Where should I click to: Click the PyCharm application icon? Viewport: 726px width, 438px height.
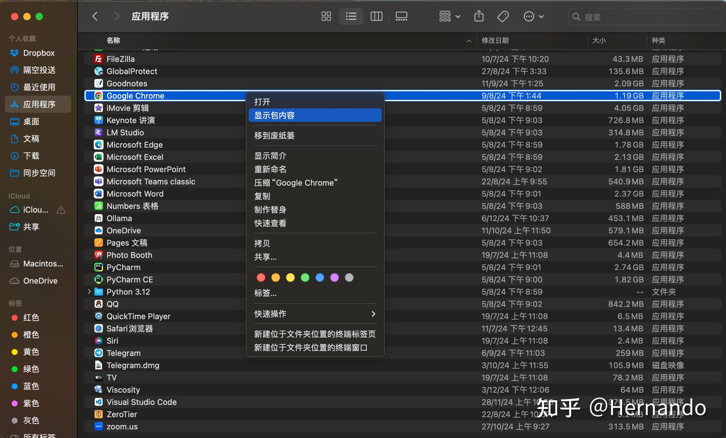point(98,267)
